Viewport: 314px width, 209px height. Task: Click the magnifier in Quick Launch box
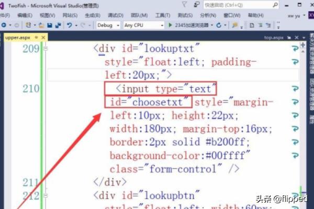[x=275, y=5]
